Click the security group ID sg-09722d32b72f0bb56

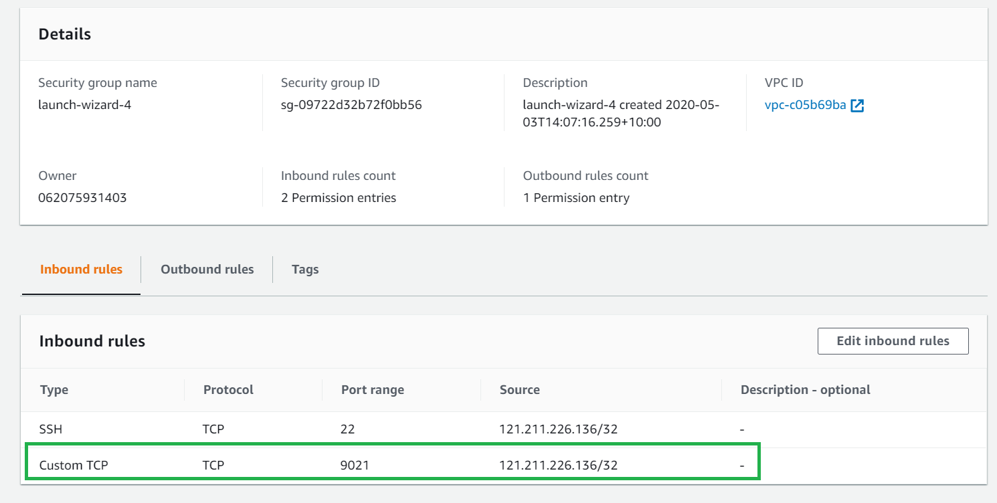[x=351, y=105]
